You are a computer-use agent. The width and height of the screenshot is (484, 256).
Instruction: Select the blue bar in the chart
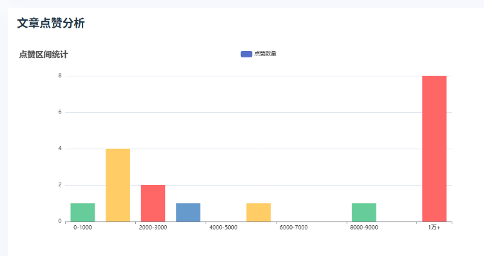(x=188, y=212)
